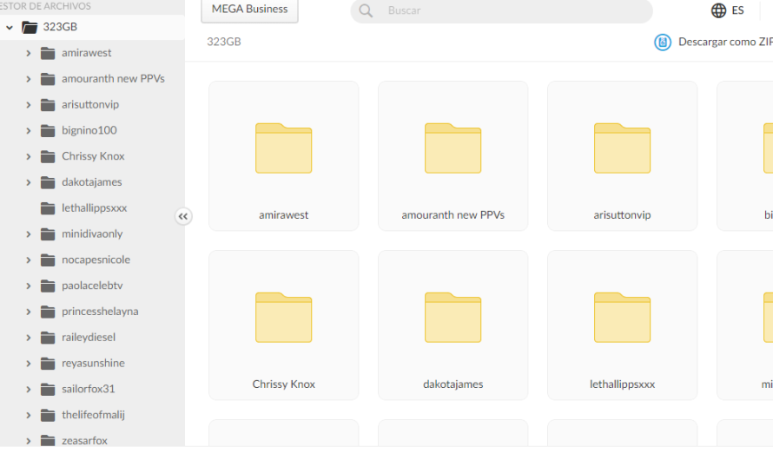Click the 323GB folder icon in sidebar
The image size is (773, 460).
tap(30, 27)
